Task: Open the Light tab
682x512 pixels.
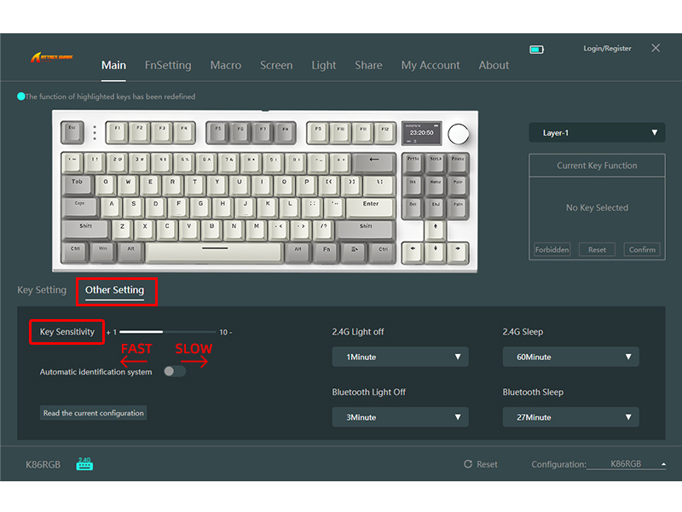Action: pos(324,66)
